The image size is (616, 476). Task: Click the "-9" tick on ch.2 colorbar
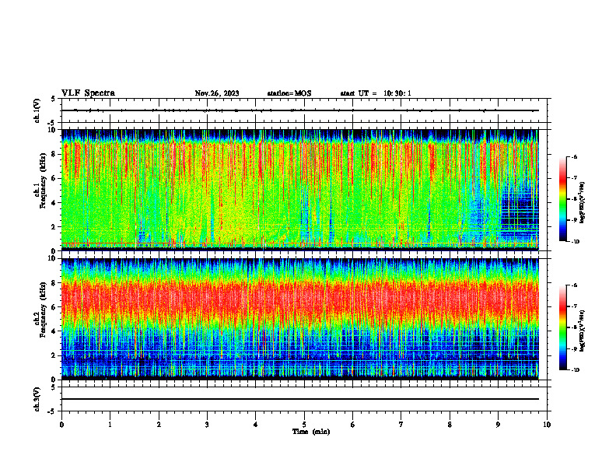[575, 348]
